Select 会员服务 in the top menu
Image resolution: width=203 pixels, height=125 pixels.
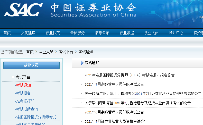click(x=77, y=33)
